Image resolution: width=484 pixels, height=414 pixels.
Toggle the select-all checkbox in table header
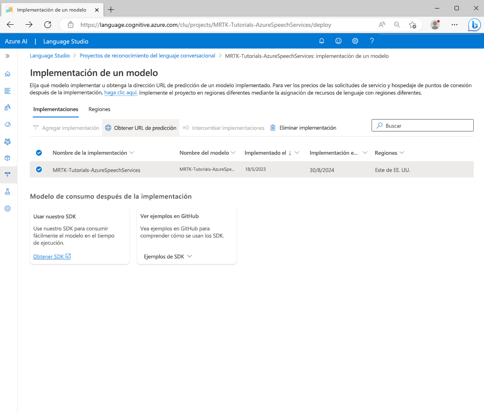39,153
